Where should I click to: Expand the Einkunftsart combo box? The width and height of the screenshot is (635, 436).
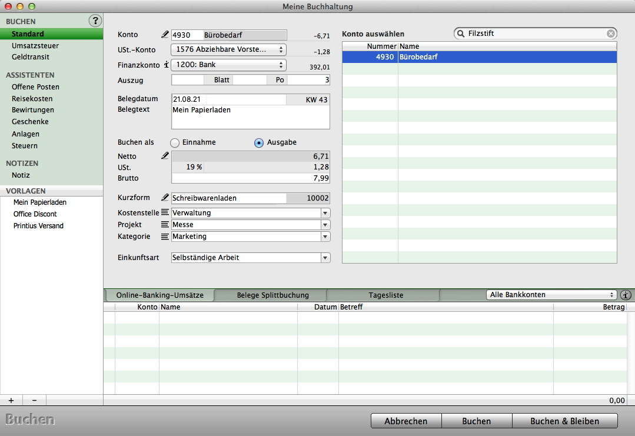click(325, 258)
